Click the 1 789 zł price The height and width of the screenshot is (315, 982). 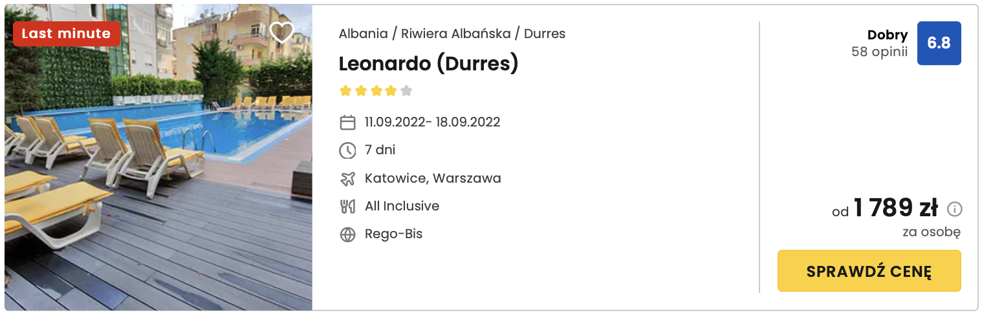tap(895, 208)
